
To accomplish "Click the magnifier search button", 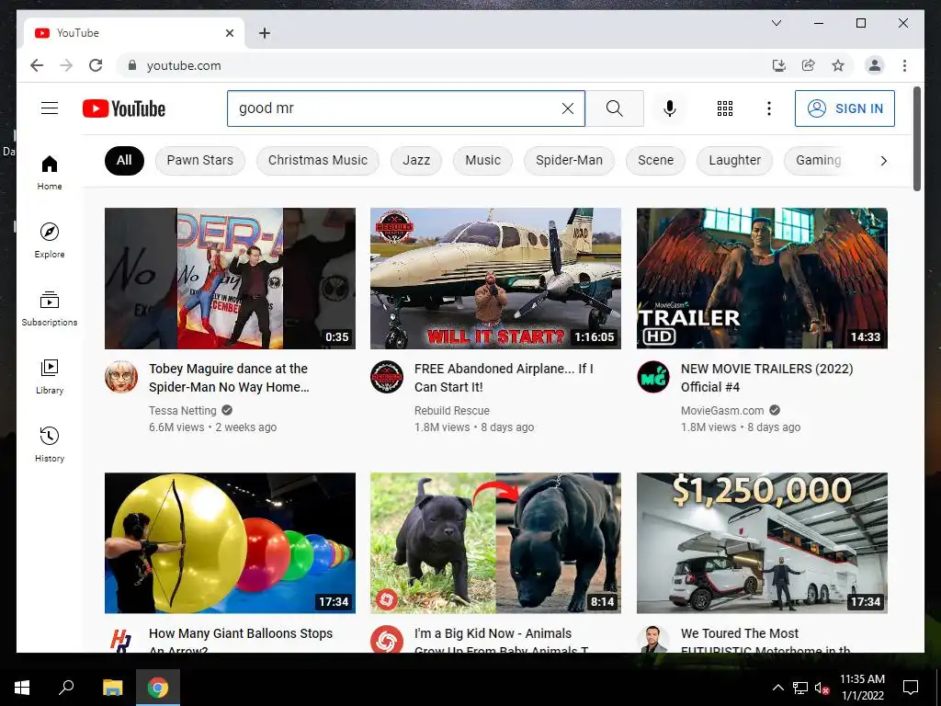I will pyautogui.click(x=614, y=108).
